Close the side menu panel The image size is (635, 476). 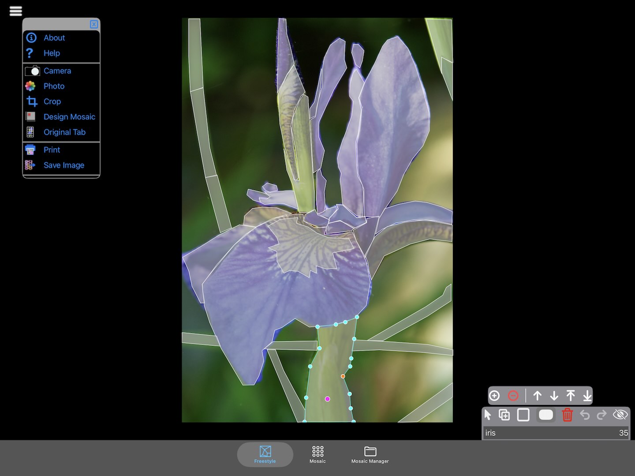point(94,24)
